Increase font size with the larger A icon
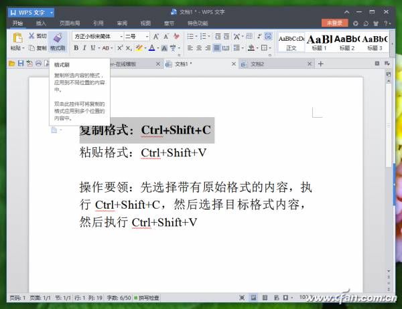This screenshot has height=309, width=402. pos(156,37)
